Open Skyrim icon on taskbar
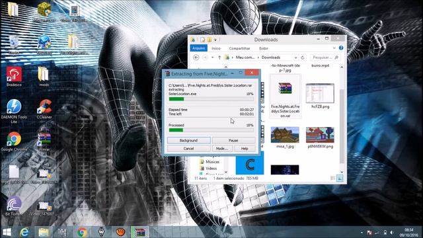The image size is (423, 238). tap(101, 232)
